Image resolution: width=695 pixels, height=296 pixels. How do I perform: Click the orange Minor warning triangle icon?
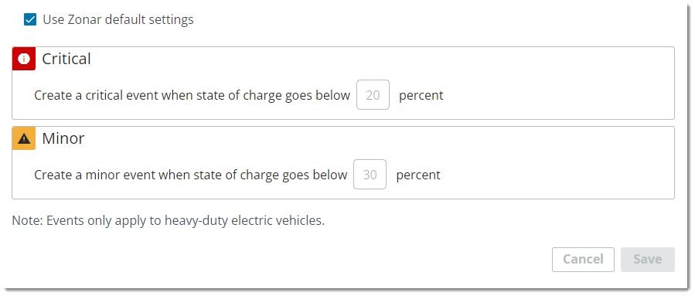pyautogui.click(x=23, y=138)
